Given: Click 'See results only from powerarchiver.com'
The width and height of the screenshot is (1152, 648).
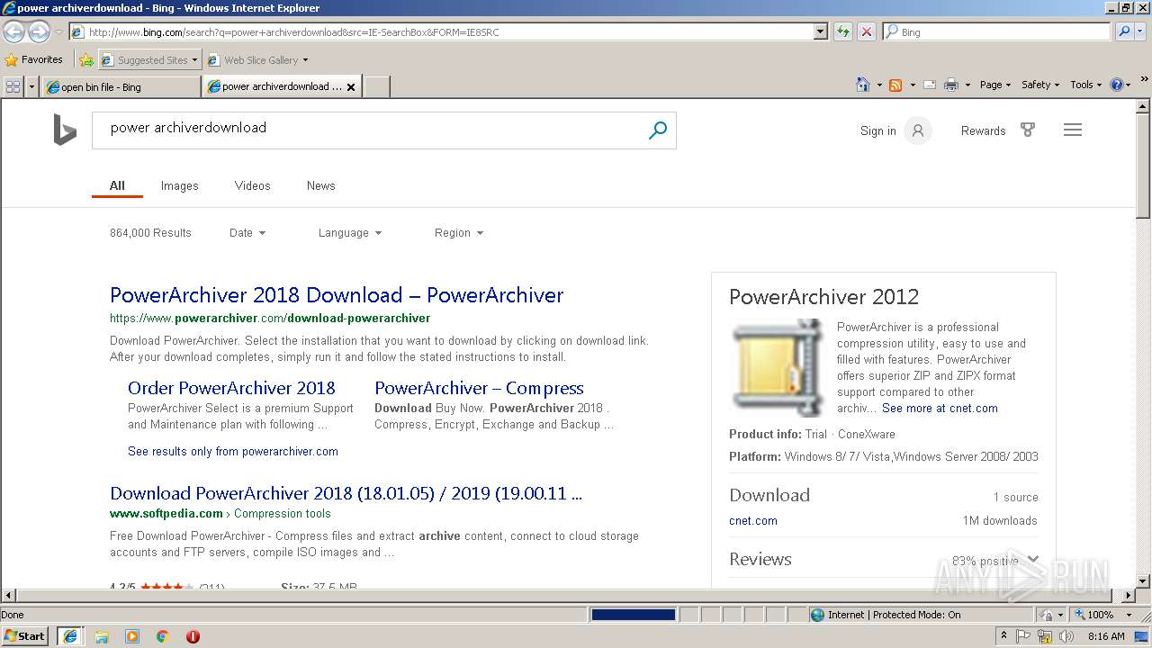Looking at the screenshot, I should pyautogui.click(x=233, y=451).
